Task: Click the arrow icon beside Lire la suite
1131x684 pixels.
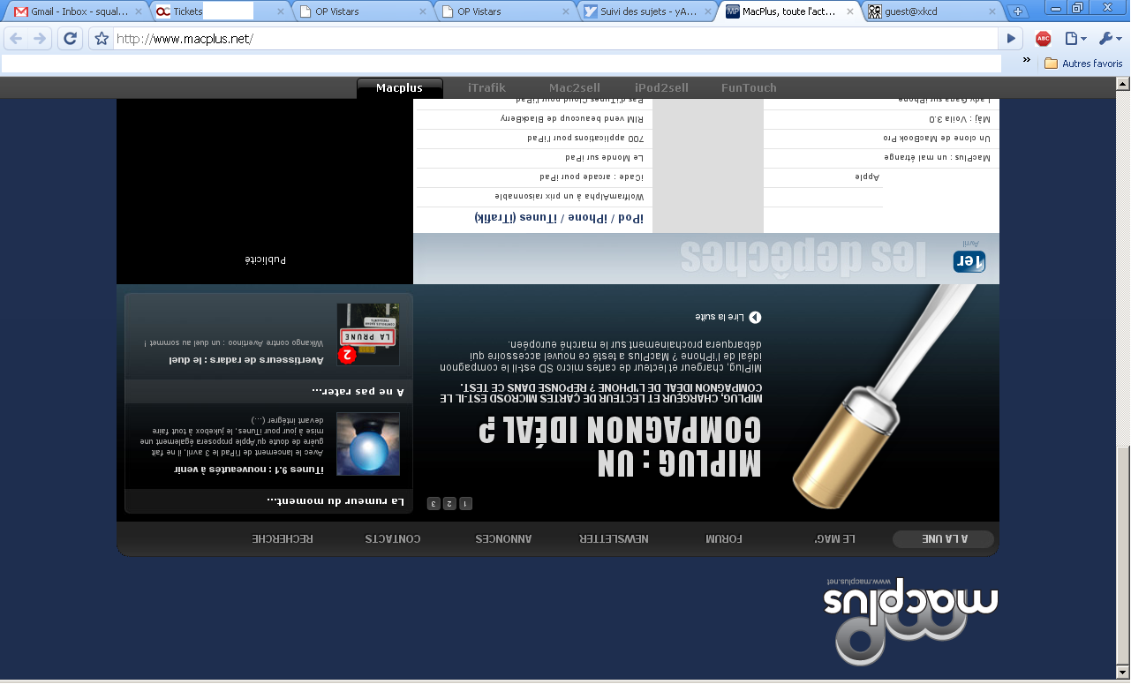Action: 755,317
